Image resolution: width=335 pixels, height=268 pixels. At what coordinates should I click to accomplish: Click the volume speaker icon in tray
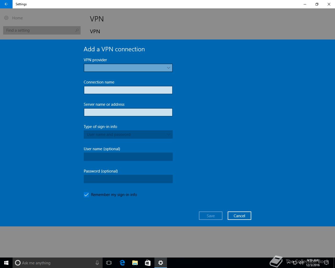[x=301, y=263]
